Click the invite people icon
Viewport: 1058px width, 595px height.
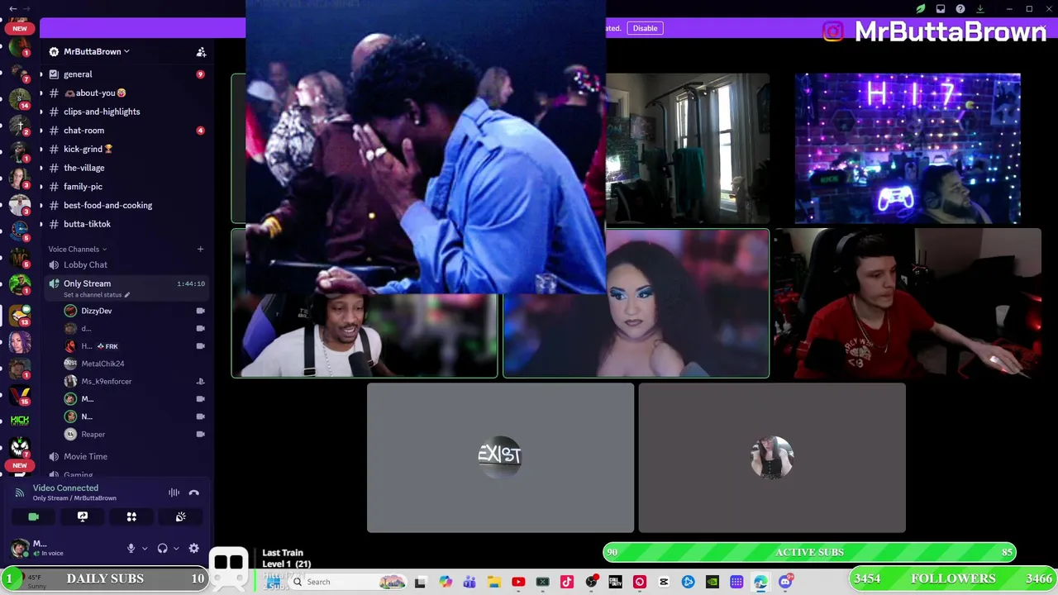tap(201, 51)
